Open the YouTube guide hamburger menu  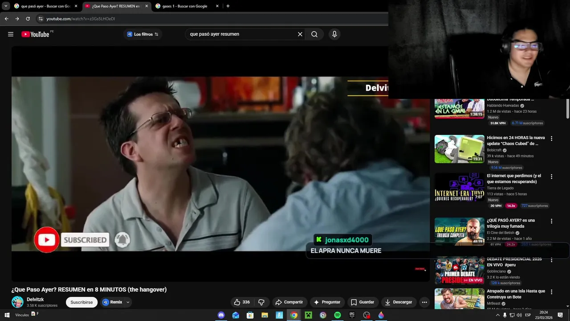click(x=11, y=34)
